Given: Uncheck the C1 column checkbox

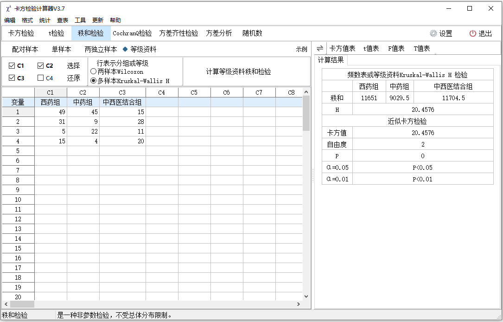Looking at the screenshot, I should (12, 65).
